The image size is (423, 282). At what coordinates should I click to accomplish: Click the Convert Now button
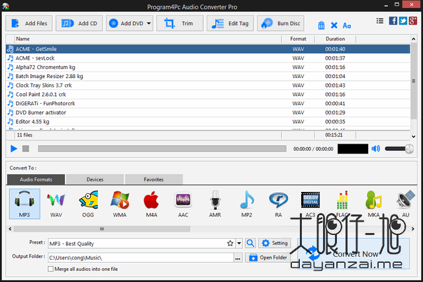(353, 254)
